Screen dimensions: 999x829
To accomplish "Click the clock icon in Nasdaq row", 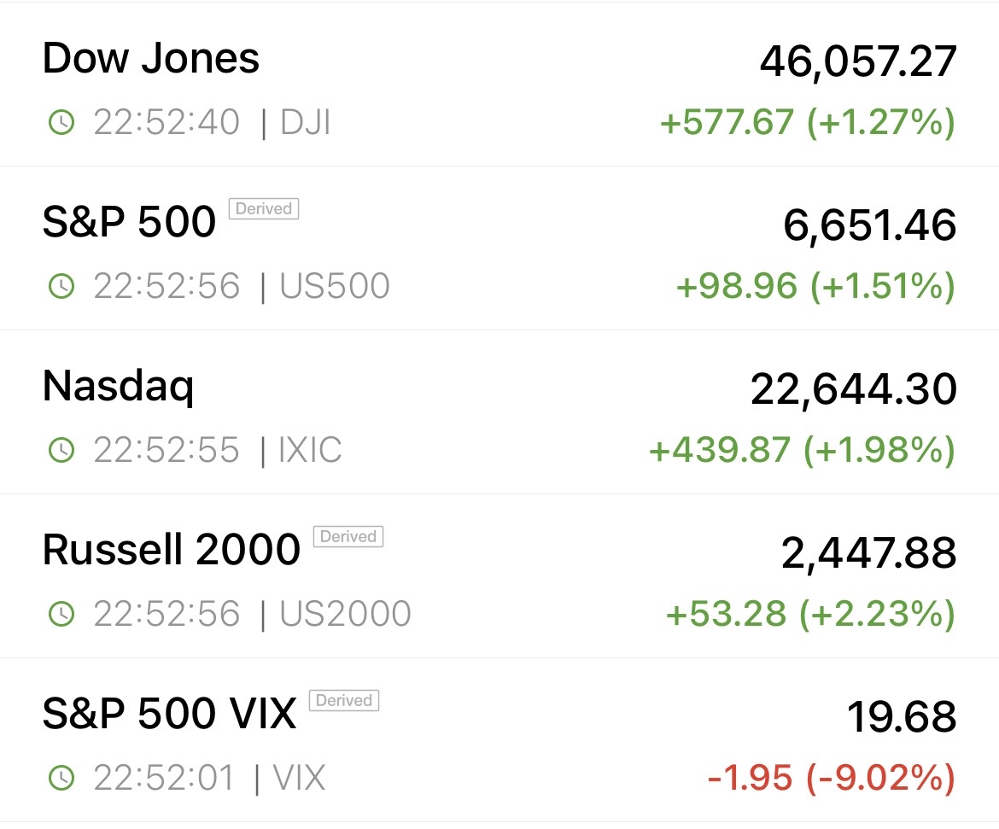I will point(61,450).
